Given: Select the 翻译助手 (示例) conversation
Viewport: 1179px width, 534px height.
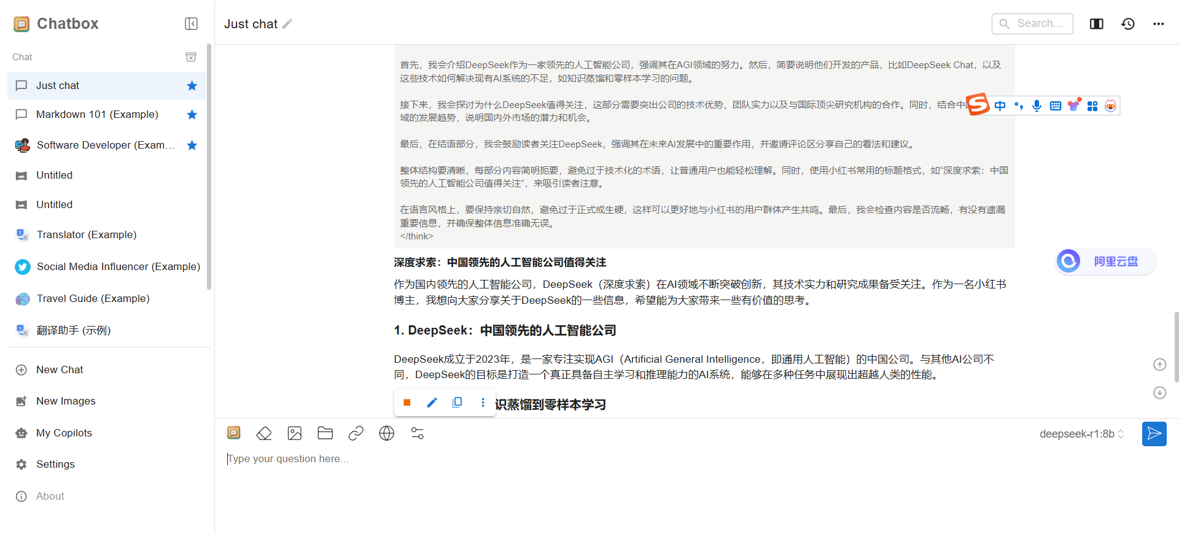Looking at the screenshot, I should [106, 330].
